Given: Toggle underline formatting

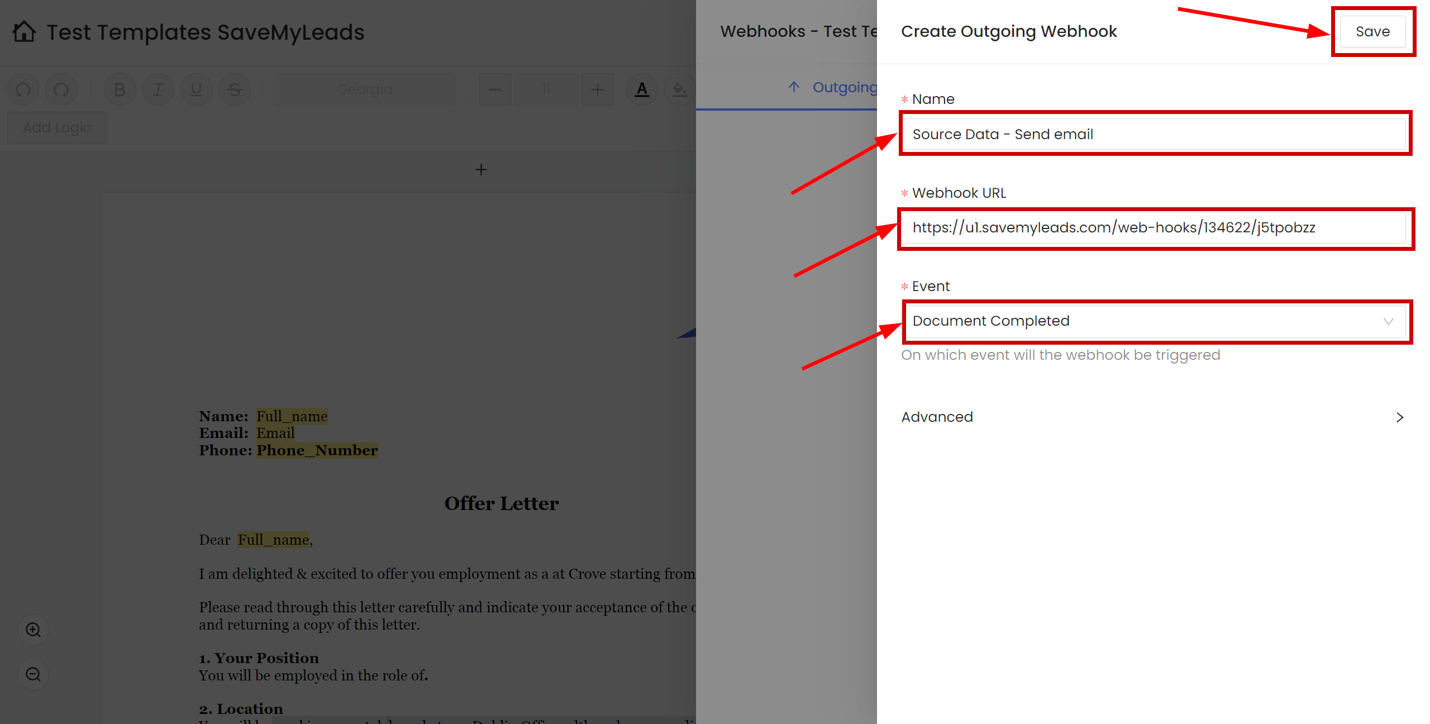Looking at the screenshot, I should pos(196,89).
